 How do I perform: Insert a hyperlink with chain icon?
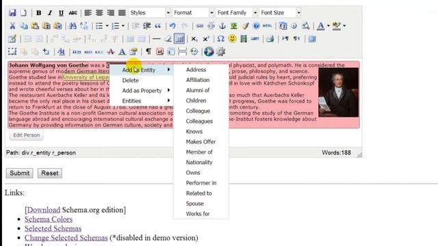[x=200, y=26]
